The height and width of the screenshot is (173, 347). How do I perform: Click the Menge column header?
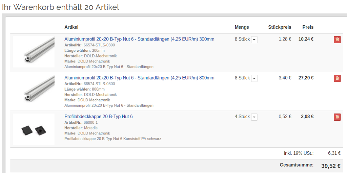point(242,27)
